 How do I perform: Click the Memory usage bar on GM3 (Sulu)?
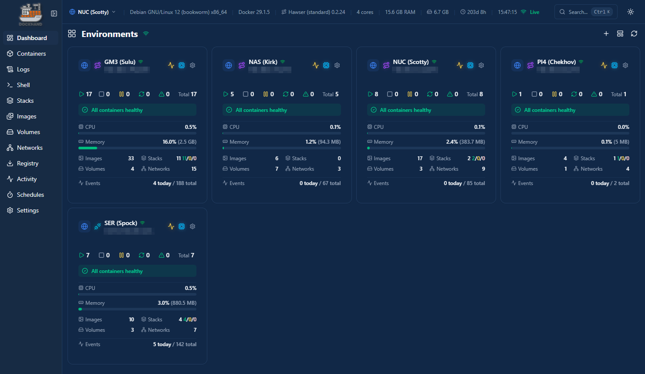[x=137, y=148]
